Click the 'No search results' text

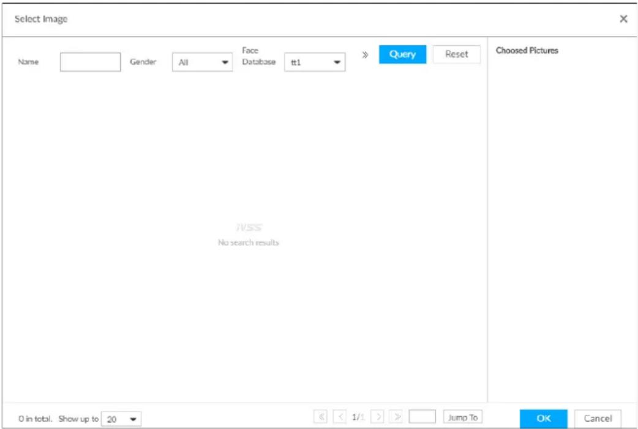click(x=248, y=242)
